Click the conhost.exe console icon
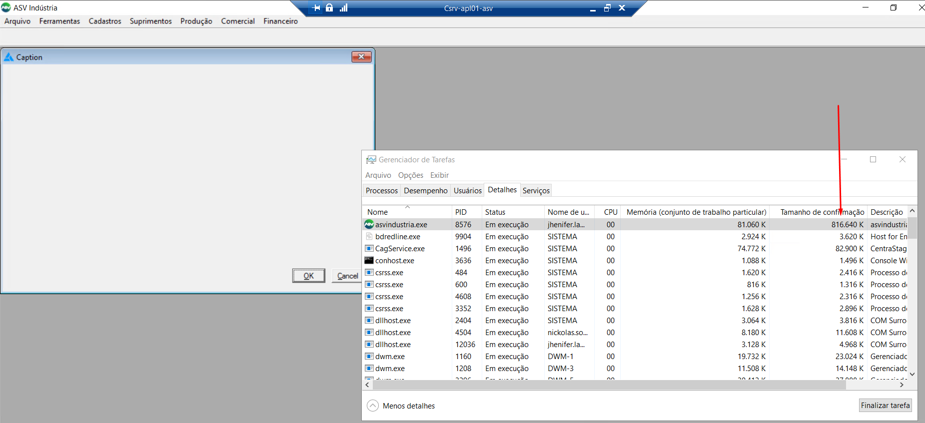The width and height of the screenshot is (925, 423). [369, 261]
